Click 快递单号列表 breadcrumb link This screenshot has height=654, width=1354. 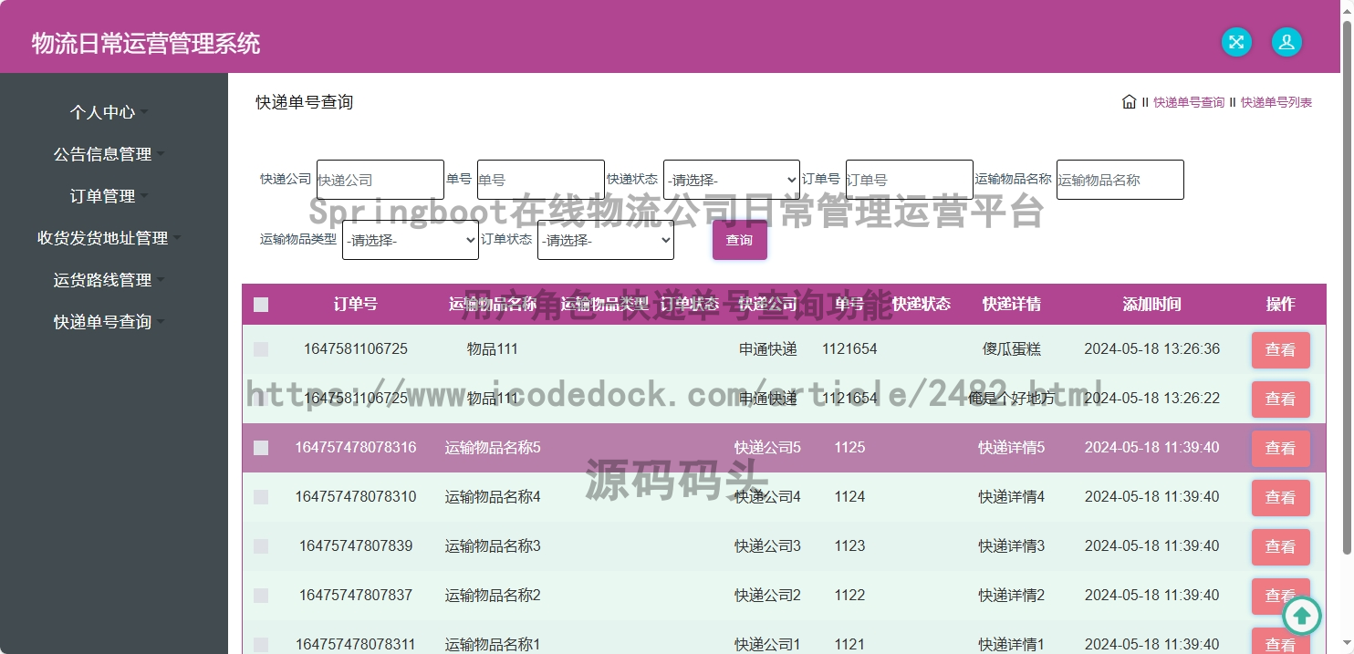pyautogui.click(x=1276, y=102)
